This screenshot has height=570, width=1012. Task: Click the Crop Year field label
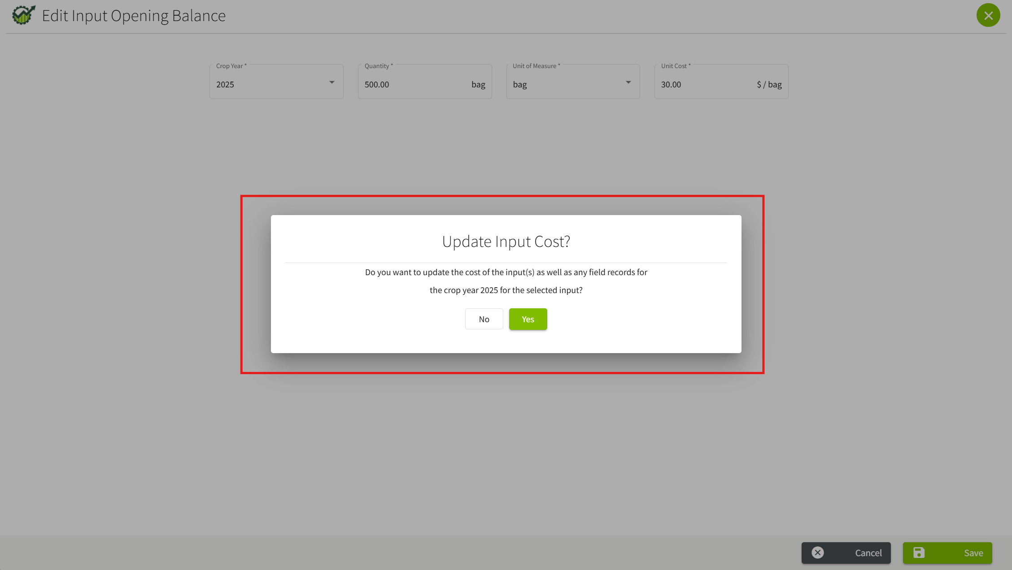(x=231, y=66)
